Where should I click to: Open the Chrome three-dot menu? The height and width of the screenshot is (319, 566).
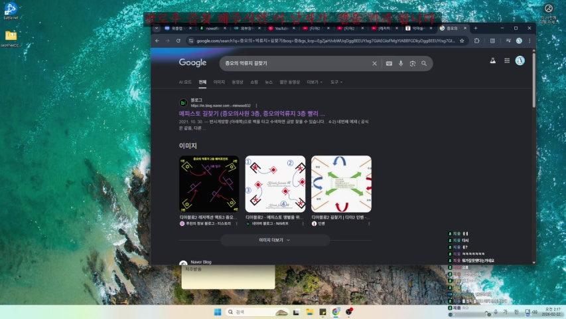(530, 41)
